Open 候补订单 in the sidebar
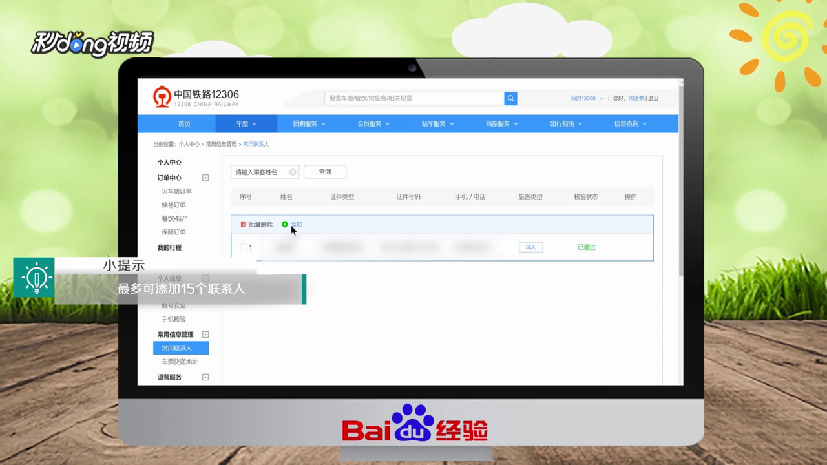The height and width of the screenshot is (465, 827). pyautogui.click(x=174, y=205)
